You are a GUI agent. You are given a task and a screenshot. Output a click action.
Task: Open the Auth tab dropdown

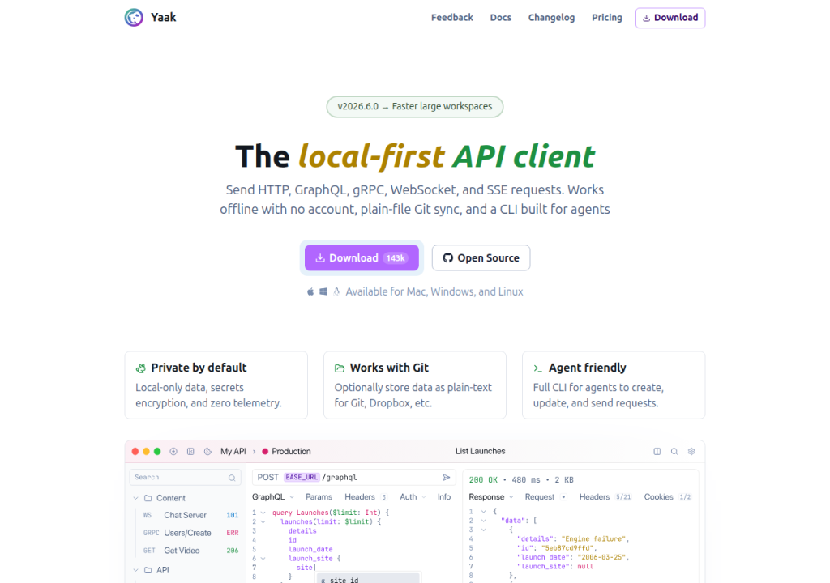click(x=413, y=497)
